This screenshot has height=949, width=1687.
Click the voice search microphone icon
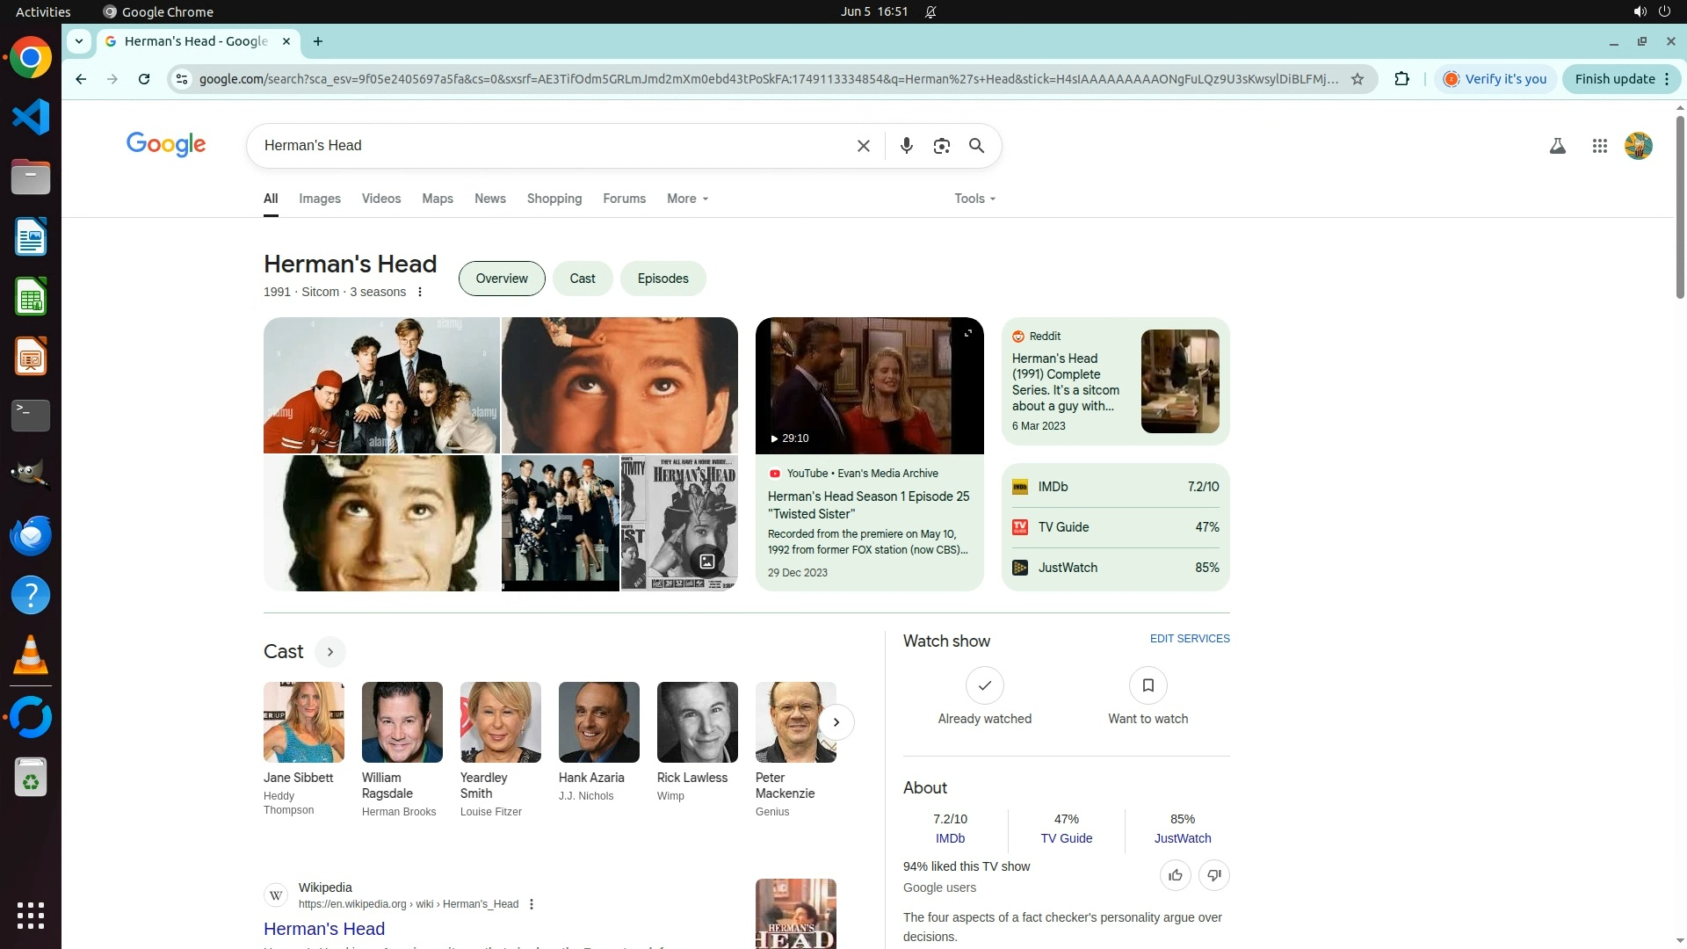[x=906, y=146]
